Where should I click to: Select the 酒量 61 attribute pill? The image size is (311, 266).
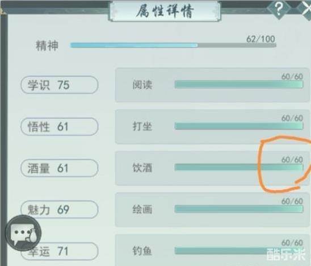[59, 168]
